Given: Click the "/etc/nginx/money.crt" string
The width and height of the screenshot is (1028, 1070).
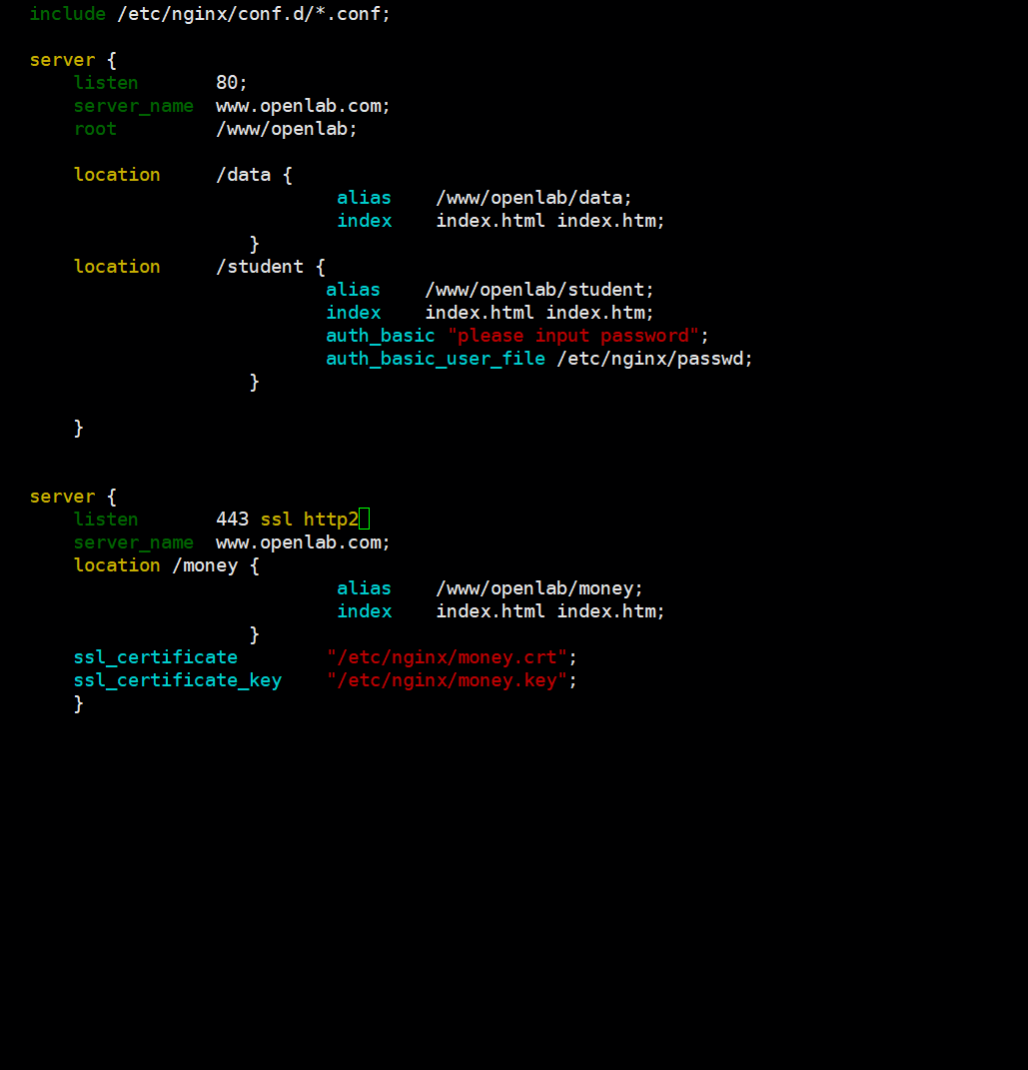Looking at the screenshot, I should click(447, 657).
